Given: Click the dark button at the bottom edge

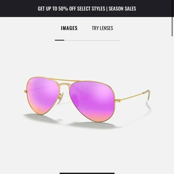Looking at the screenshot, I should coord(87,173).
